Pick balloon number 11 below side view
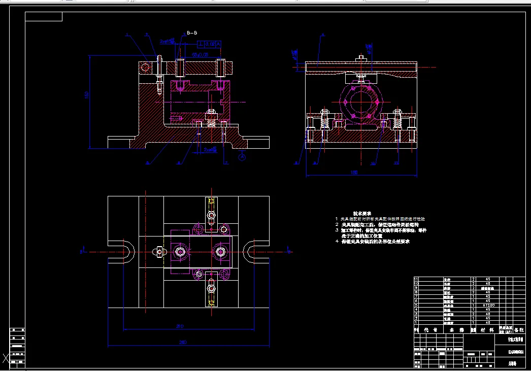 click(396, 163)
